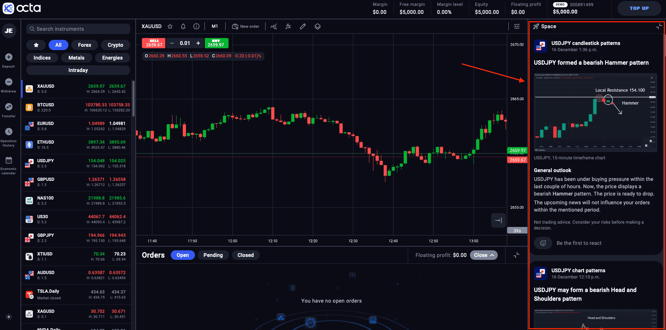Collapse the Space panel
The image size is (666, 330).
tap(659, 26)
